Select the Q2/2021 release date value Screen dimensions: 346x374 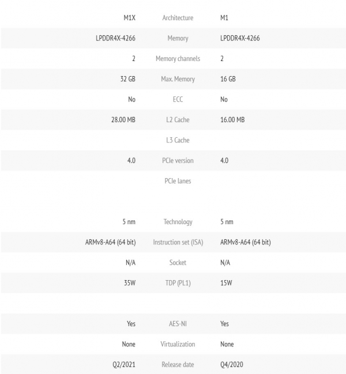point(124,364)
